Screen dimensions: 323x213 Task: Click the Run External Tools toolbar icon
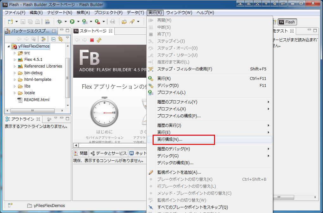point(98,22)
